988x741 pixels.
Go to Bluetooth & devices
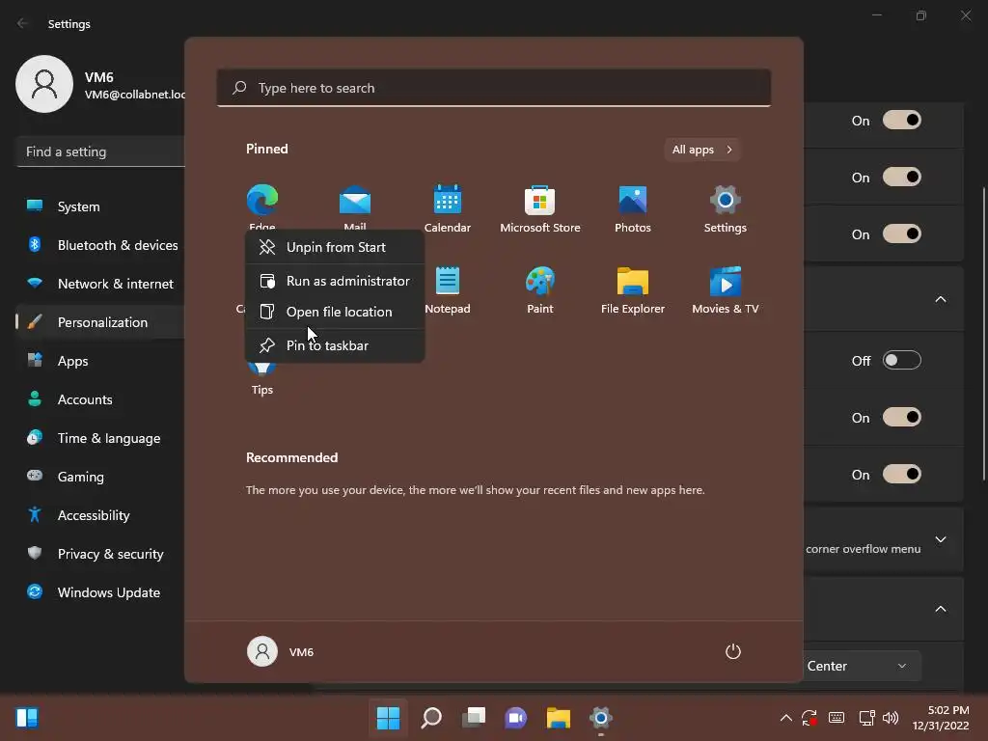(100, 245)
